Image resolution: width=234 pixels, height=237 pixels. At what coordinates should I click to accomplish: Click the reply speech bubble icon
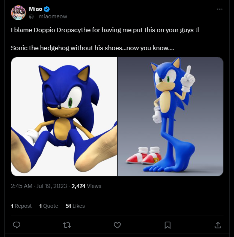[x=17, y=225]
